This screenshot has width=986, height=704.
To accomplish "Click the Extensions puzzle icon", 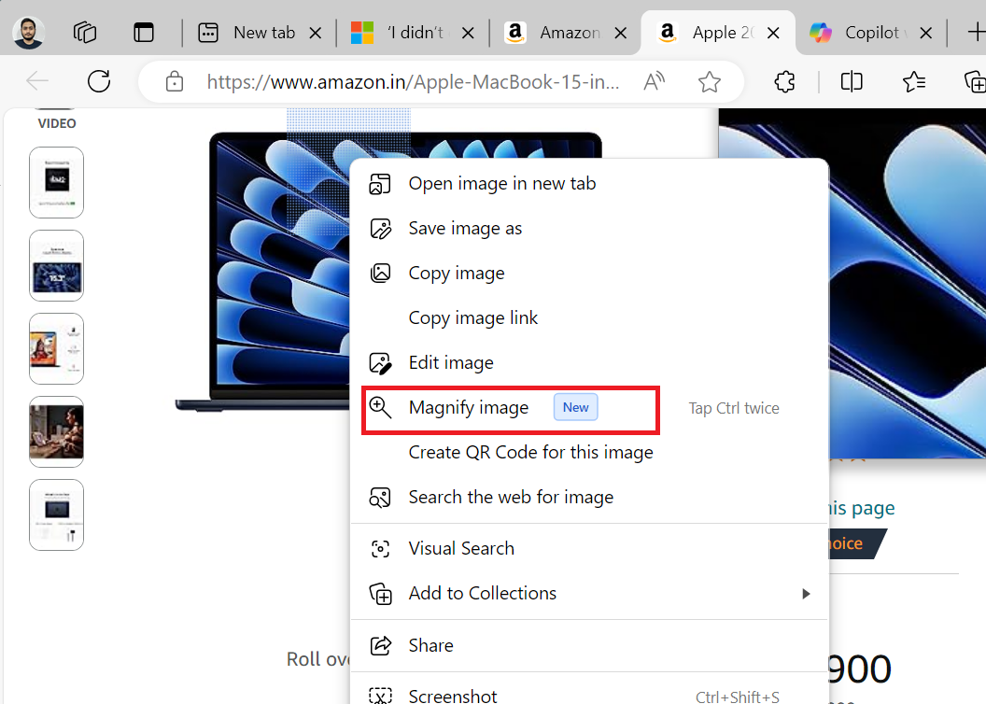I will point(784,81).
